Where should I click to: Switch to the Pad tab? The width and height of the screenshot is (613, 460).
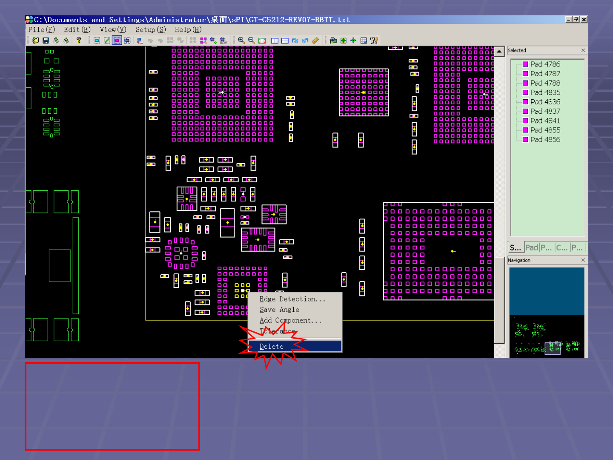pyautogui.click(x=531, y=247)
